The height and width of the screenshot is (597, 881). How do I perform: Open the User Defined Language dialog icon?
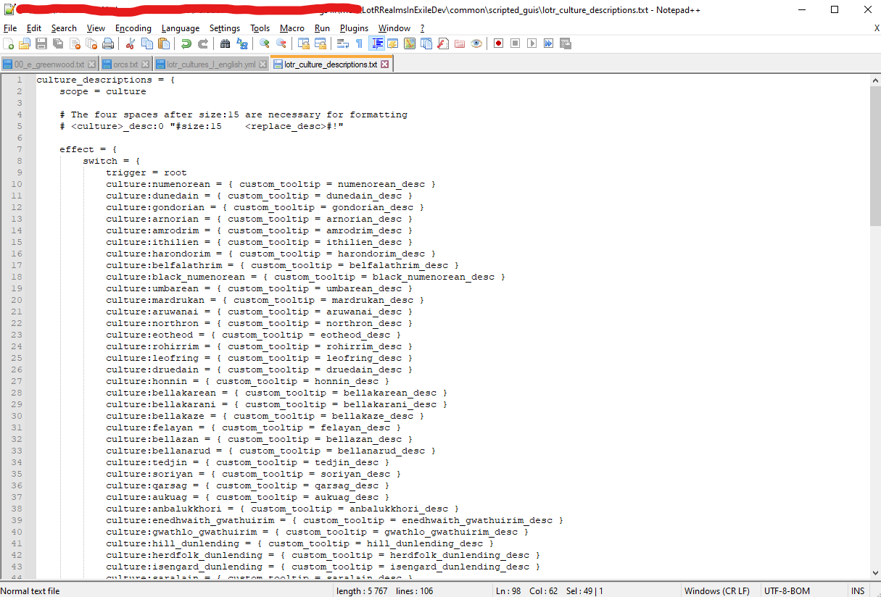click(x=392, y=43)
